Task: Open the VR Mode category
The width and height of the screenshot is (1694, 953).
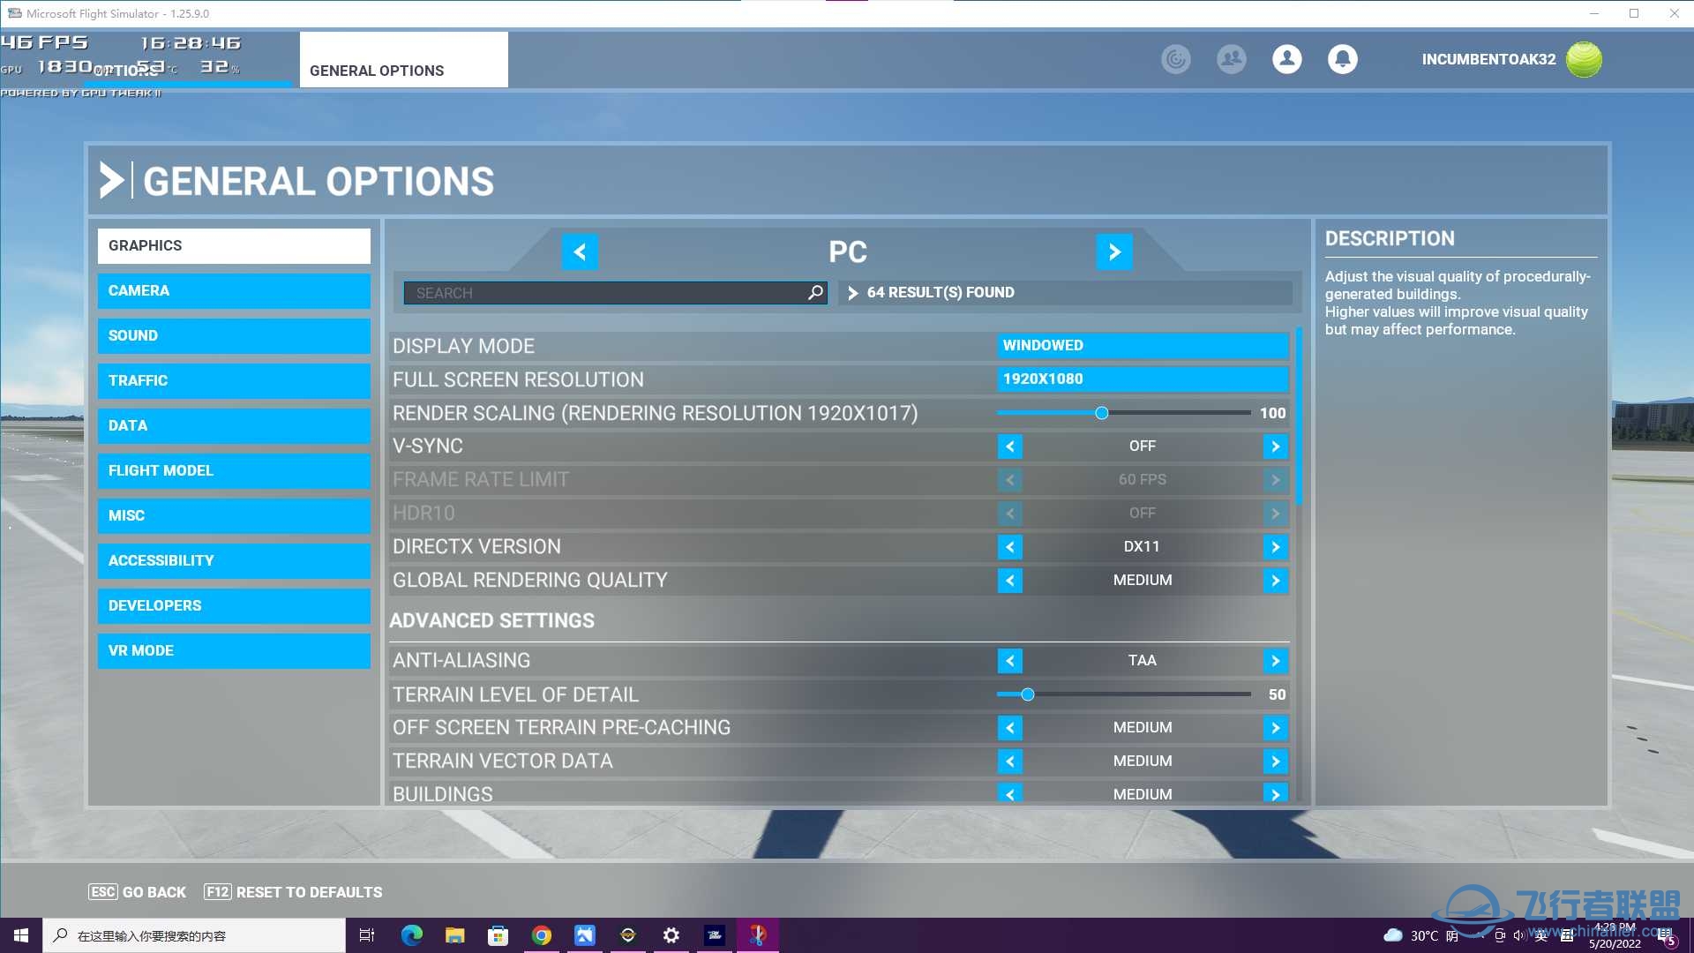Action: pyautogui.click(x=234, y=651)
